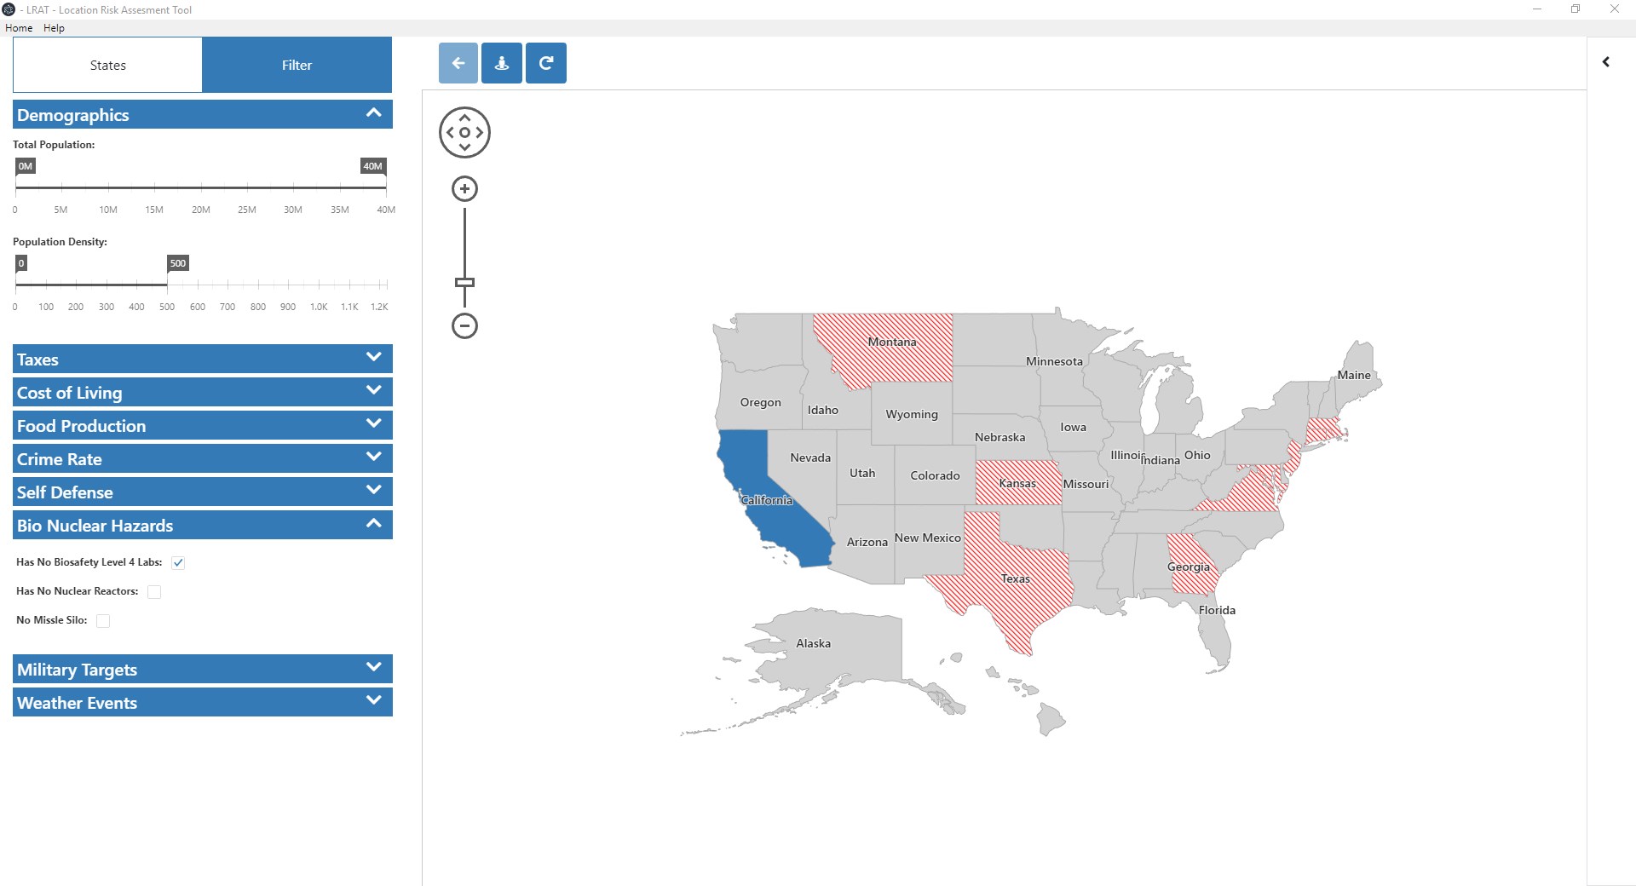The height and width of the screenshot is (886, 1636).
Task: Open the Help menu
Action: (x=54, y=28)
